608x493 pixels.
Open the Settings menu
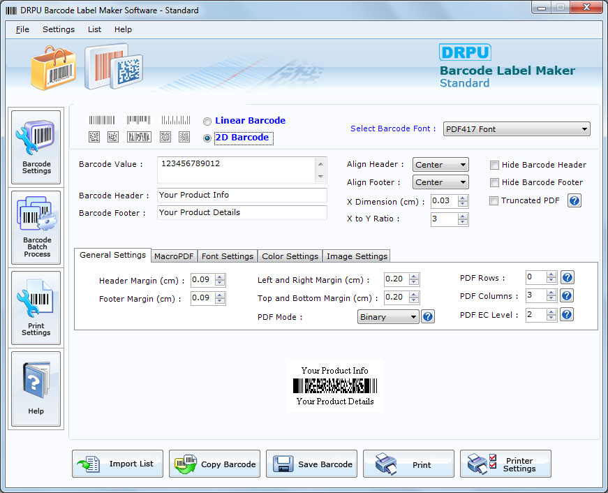[x=59, y=29]
